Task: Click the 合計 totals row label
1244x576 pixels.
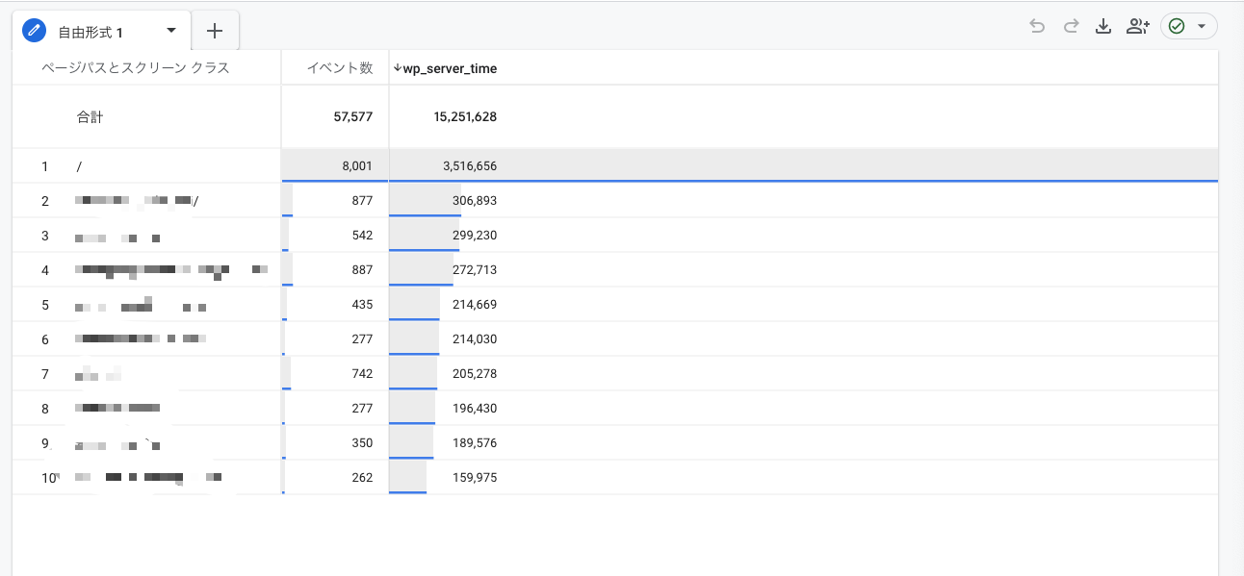Action: (90, 117)
